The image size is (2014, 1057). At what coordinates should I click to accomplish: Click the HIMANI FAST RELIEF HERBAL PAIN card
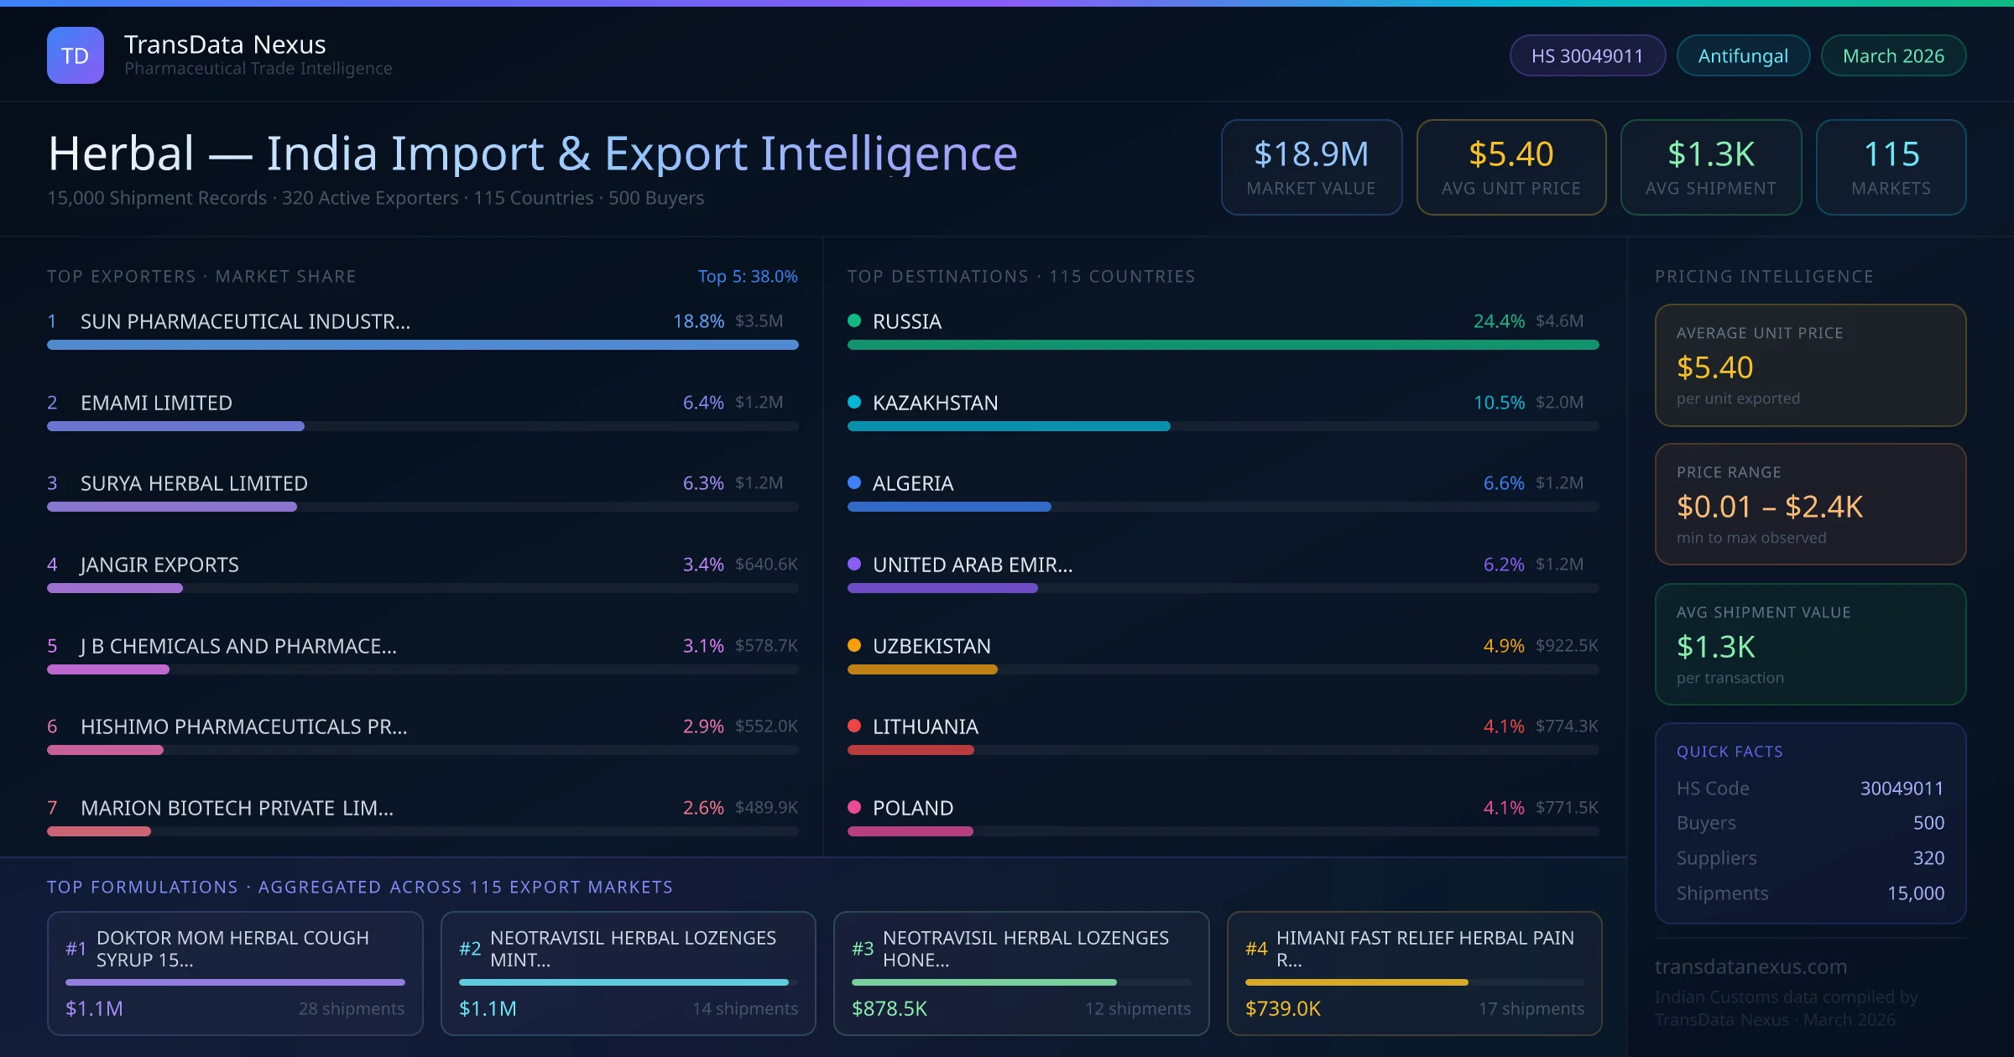(1415, 973)
